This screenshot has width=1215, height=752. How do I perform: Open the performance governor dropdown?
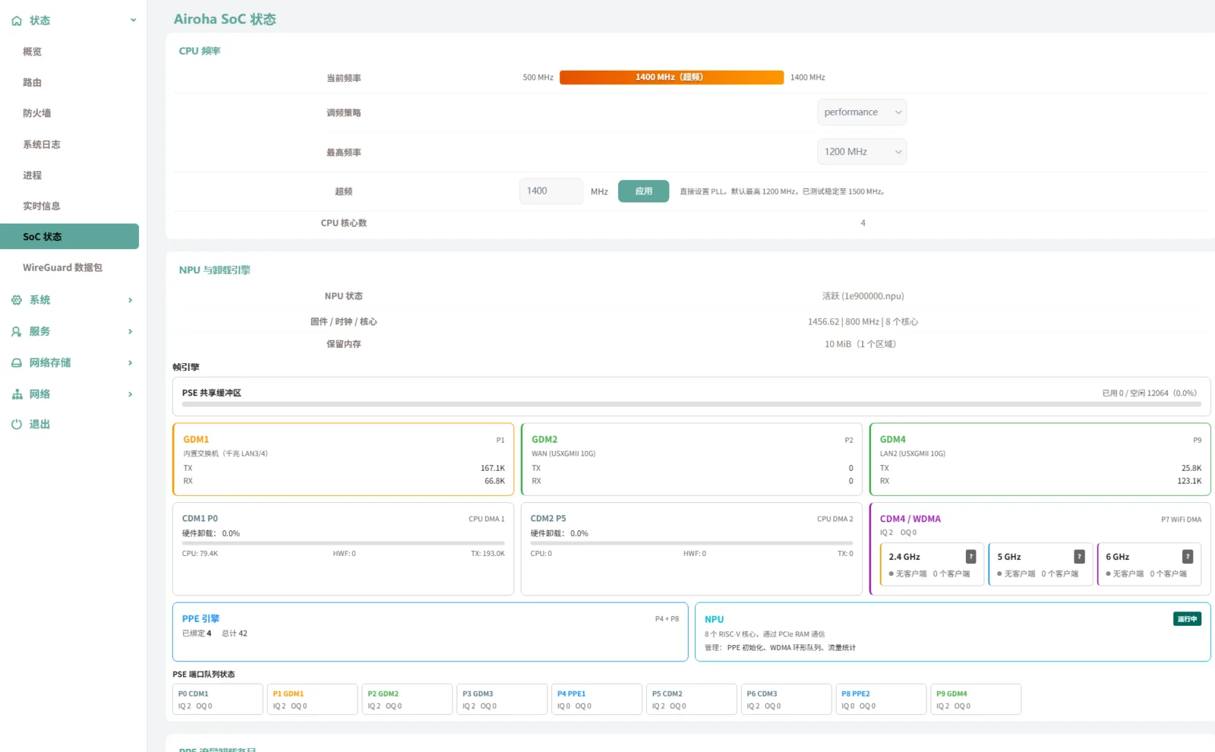pos(862,112)
